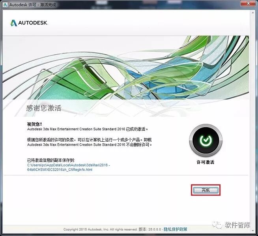Click the 根据您所激活的许可的条款 line
The width and height of the screenshot is (258, 236).
89,140
